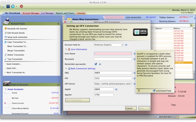Image resolution: width=196 pixels, height=122 pixels.
Task: Toggle automated help checkbox
Action: pos(154,91)
